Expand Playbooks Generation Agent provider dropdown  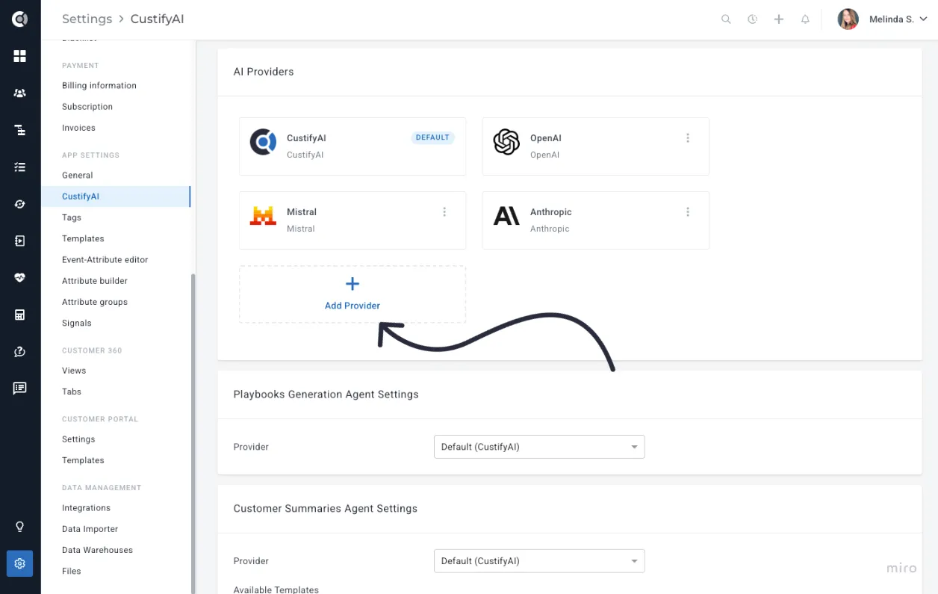click(x=539, y=447)
